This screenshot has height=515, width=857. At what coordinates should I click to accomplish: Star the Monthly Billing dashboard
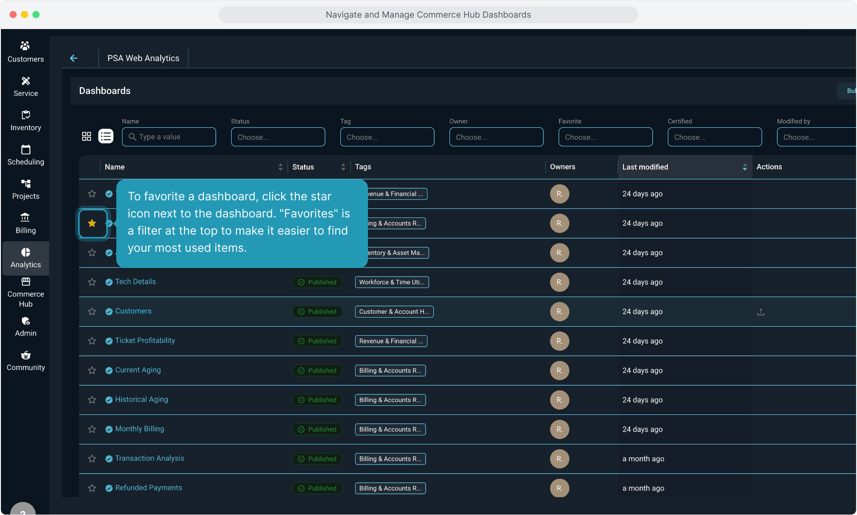coord(92,429)
